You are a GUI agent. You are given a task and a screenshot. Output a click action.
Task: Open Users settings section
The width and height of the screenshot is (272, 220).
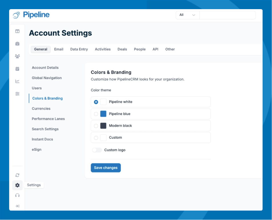coord(37,88)
